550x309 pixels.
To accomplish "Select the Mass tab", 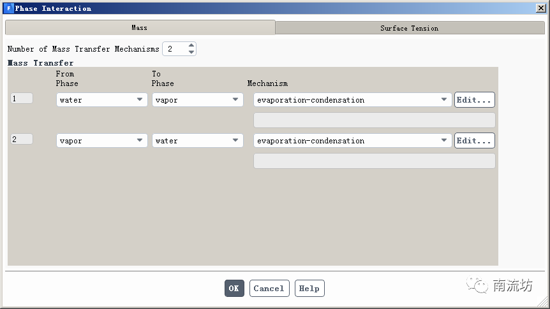I will [x=140, y=28].
